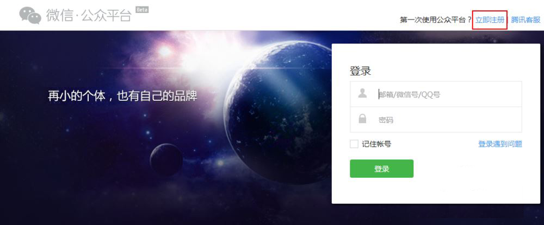Click the 公众平台 text in header title
This screenshot has width=544, height=225.
pyautogui.click(x=106, y=16)
